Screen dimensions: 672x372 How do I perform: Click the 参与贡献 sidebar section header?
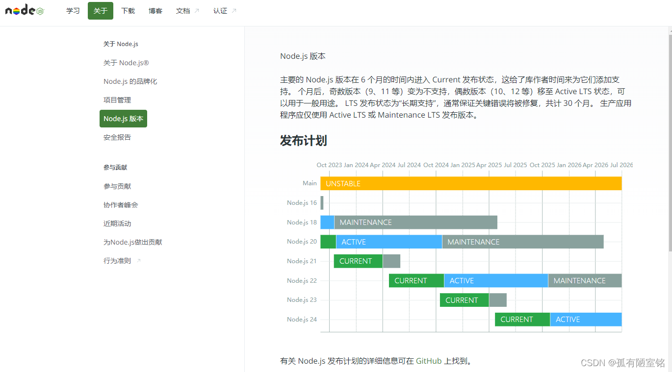(115, 168)
